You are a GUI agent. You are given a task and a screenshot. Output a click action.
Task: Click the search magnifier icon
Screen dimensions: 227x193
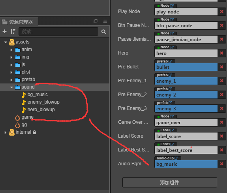[x=103, y=32]
